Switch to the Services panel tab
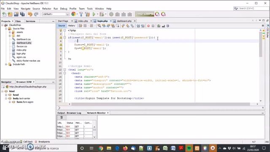Screen dimensions: 270x152 (x=30, y=21)
